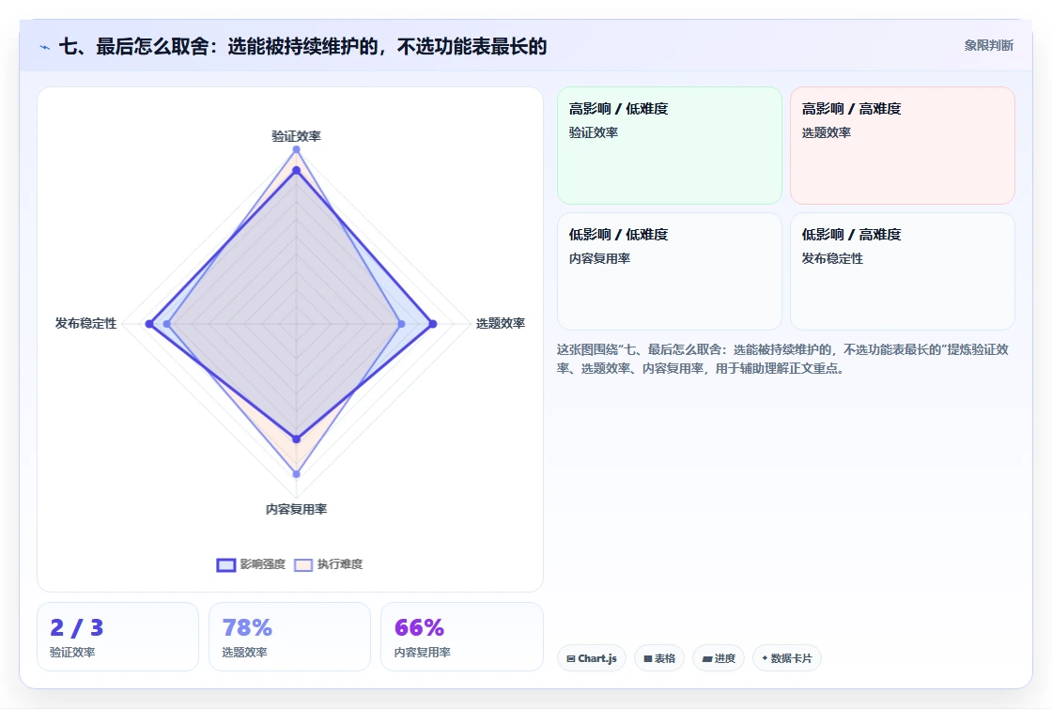
Task: Click the 执行难度 legend label
Action: tap(340, 564)
